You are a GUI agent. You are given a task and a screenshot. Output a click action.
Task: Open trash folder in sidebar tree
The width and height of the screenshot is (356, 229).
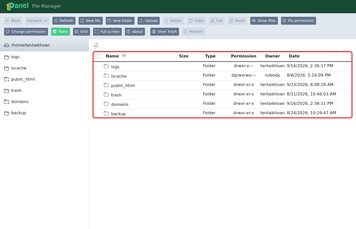point(44,91)
